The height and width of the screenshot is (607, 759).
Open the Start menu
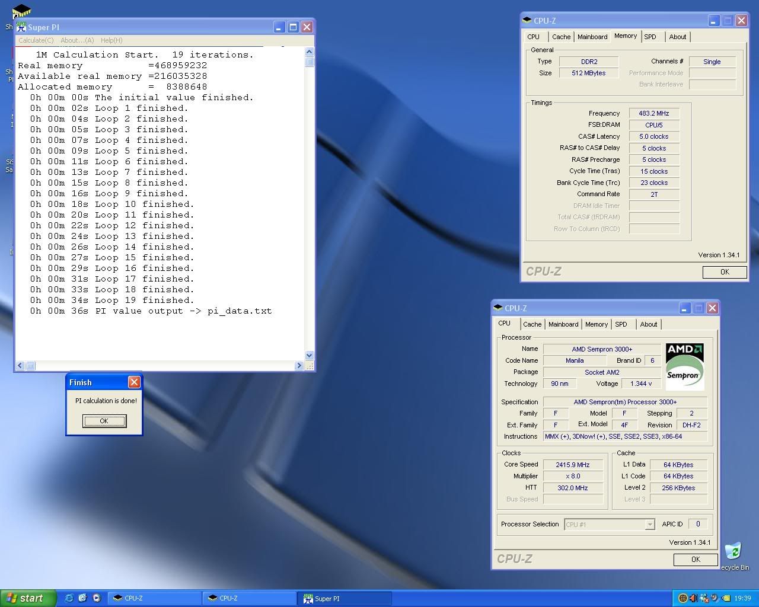(28, 598)
